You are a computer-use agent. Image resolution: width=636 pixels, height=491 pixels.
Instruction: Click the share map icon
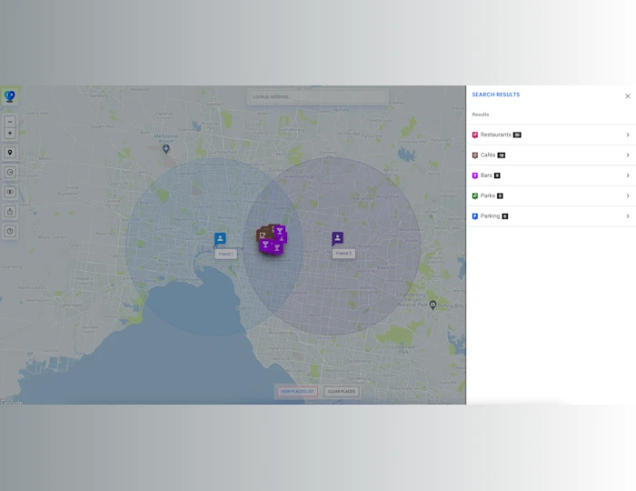[10, 212]
